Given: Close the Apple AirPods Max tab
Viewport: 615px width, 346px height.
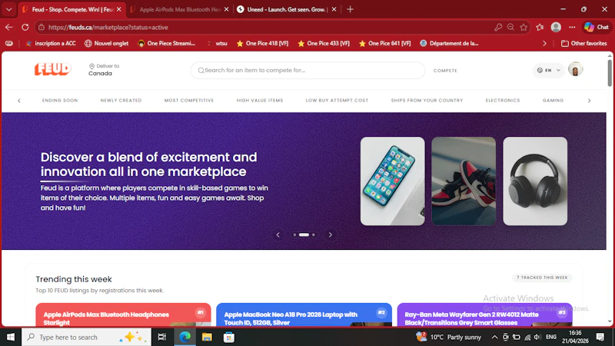Looking at the screenshot, I should pyautogui.click(x=226, y=9).
